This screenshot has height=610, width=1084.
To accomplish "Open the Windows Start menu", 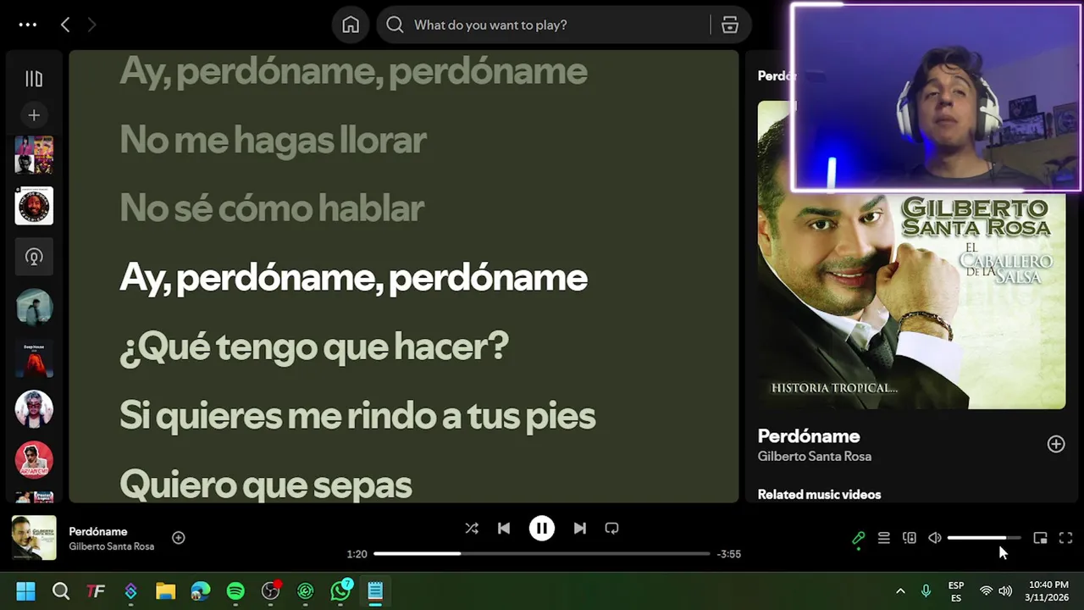I will pyautogui.click(x=26, y=591).
